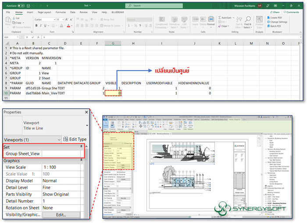This screenshot has height=223, width=307.
Task: Click the Share button
Action: (x=275, y=12)
